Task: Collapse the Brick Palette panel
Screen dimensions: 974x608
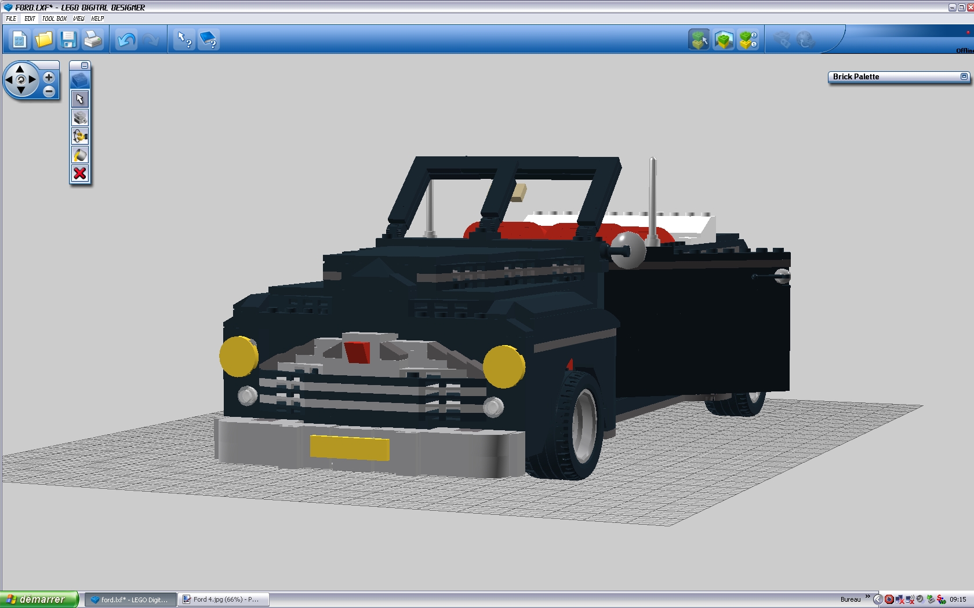Action: (x=964, y=76)
